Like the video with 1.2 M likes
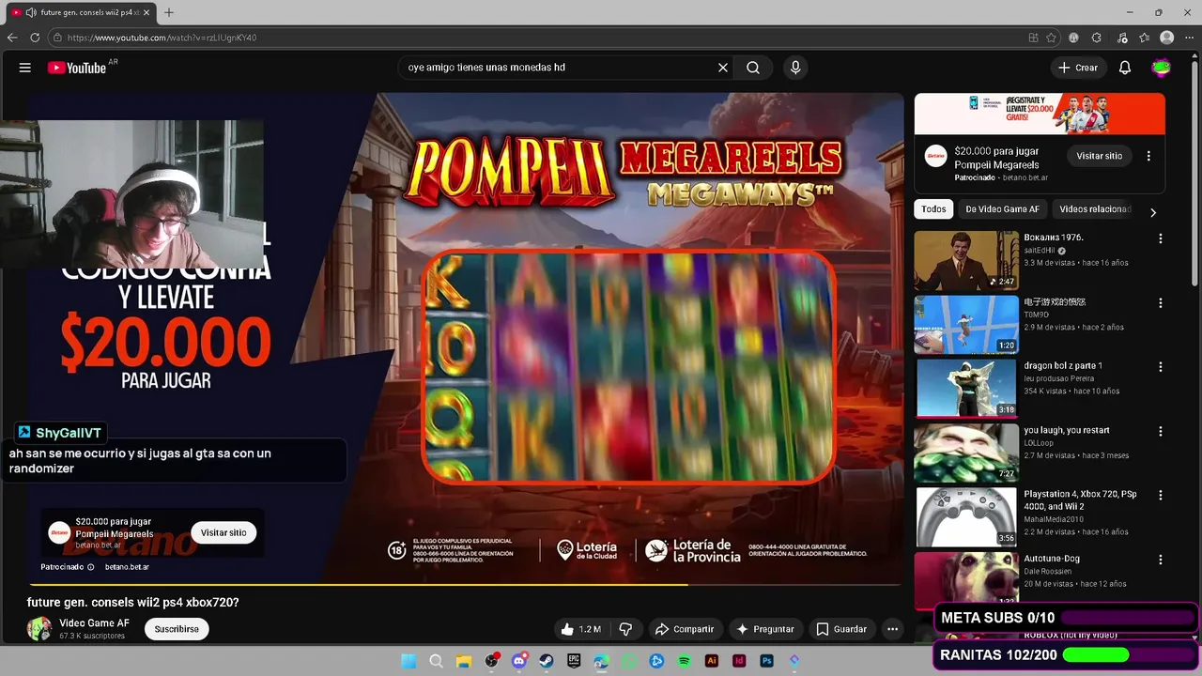The image size is (1202, 676). [x=579, y=629]
